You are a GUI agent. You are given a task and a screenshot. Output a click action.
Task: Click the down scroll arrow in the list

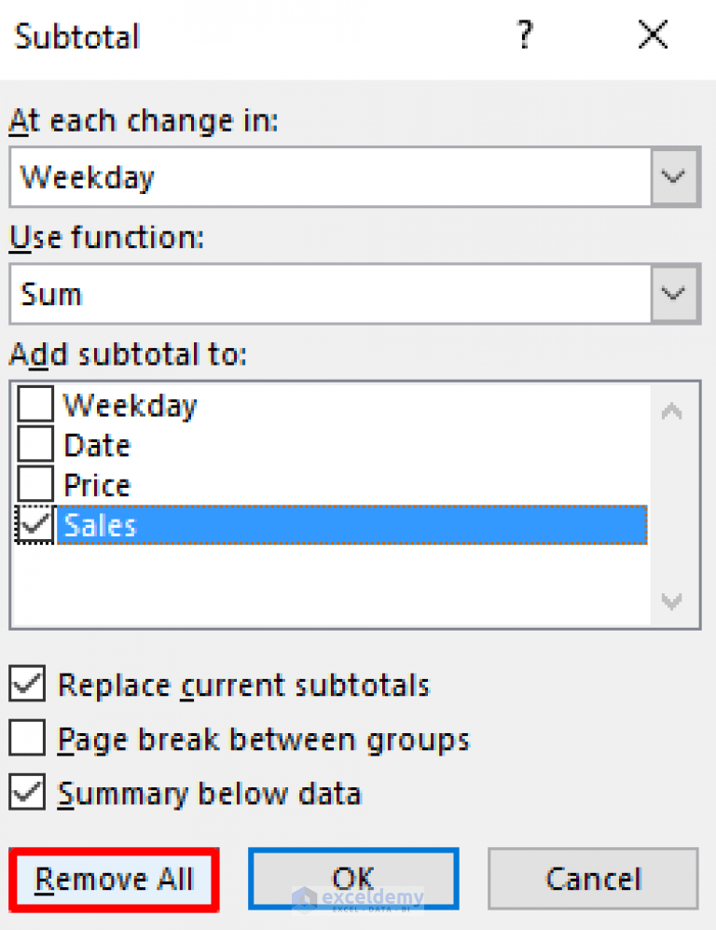click(x=671, y=602)
